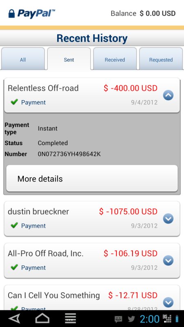
Task: Tap the green checkmark beside dustin brueckner payment
Action: tap(14, 225)
